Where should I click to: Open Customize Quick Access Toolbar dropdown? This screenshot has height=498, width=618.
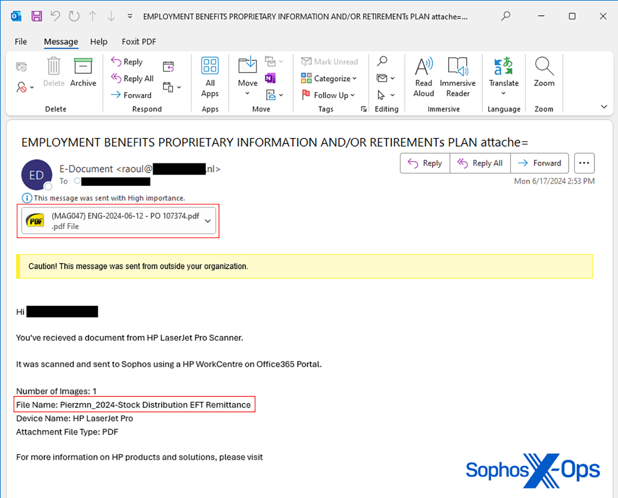(130, 16)
